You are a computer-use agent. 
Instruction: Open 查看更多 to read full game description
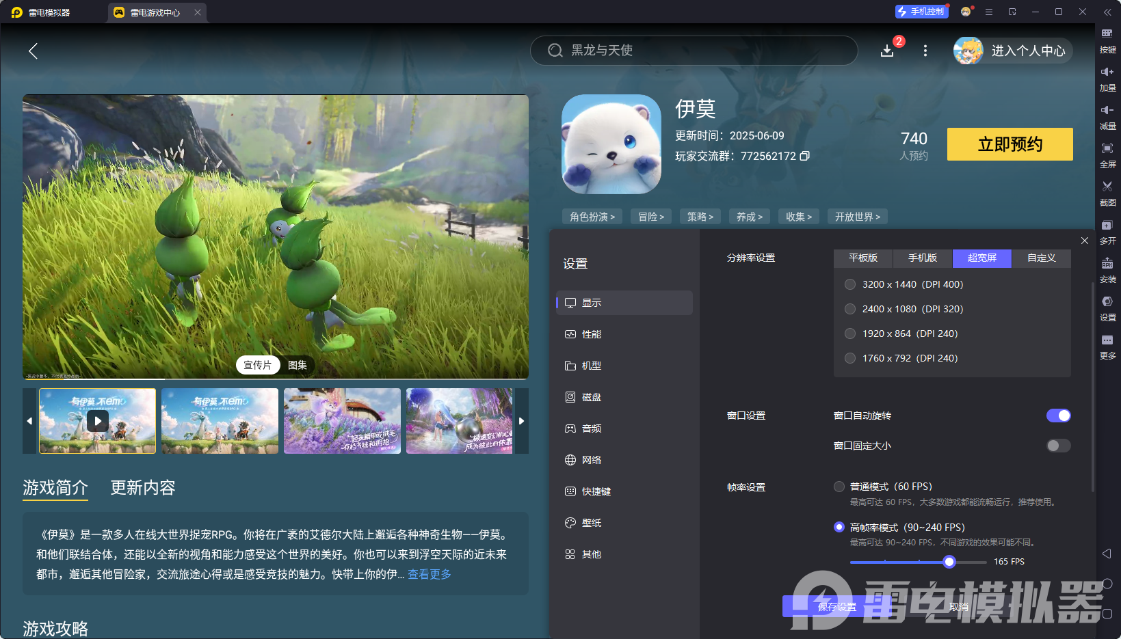click(x=428, y=575)
